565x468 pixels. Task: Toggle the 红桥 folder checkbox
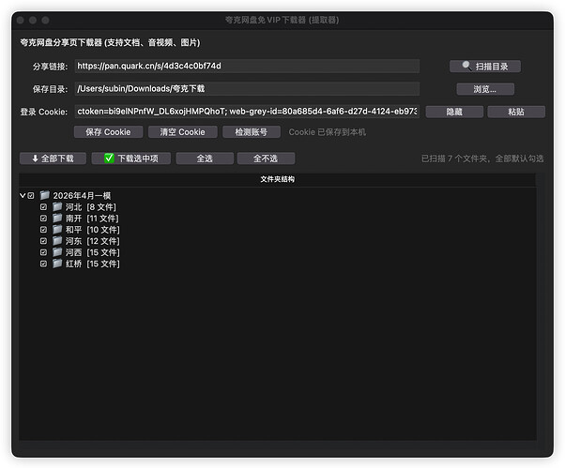tap(43, 264)
